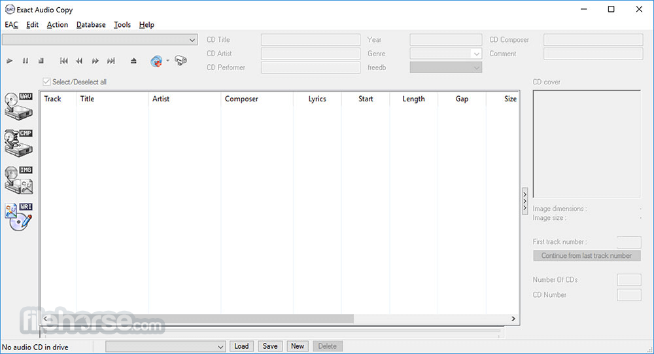This screenshot has width=654, height=354.
Task: Click the CMP compressed copy icon
Action: [19, 143]
